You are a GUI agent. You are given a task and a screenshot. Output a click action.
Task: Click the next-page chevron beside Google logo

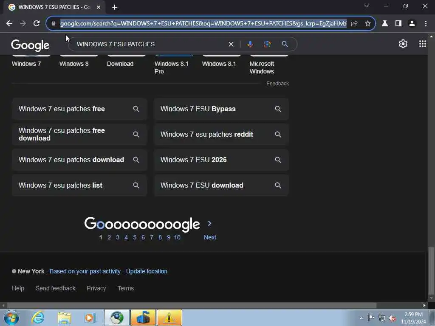[x=209, y=223]
